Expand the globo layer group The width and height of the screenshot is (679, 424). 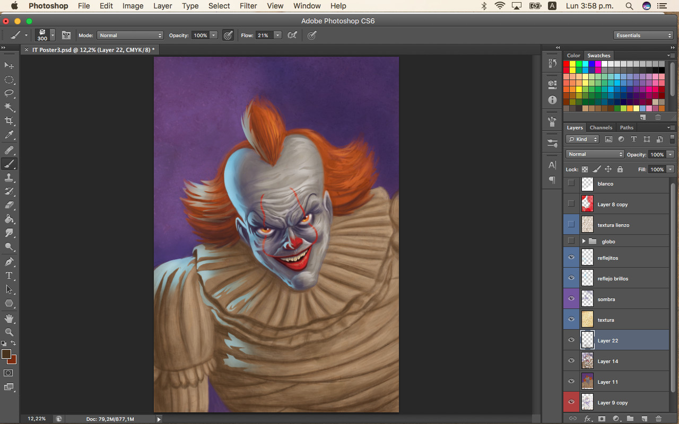coord(584,241)
